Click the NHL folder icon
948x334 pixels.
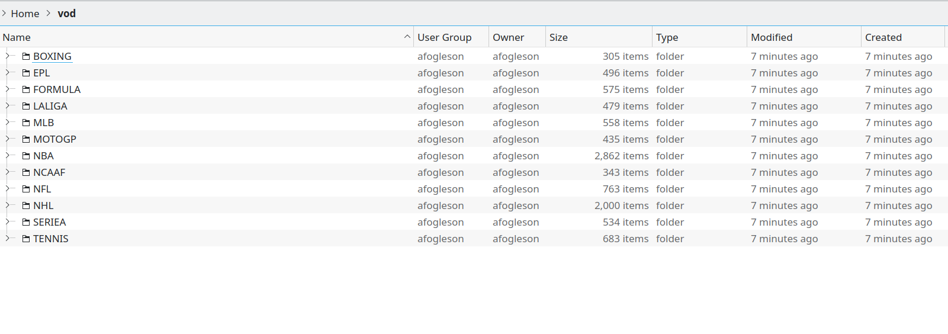tap(26, 205)
